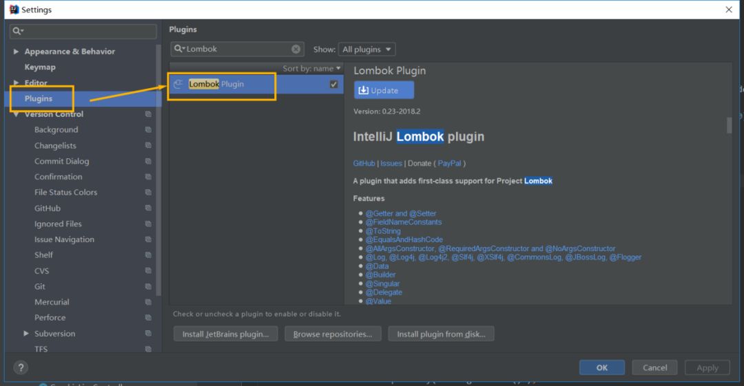Viewport: 744px width, 386px height.
Task: Expand Appearance & Behavior section
Action: click(16, 51)
